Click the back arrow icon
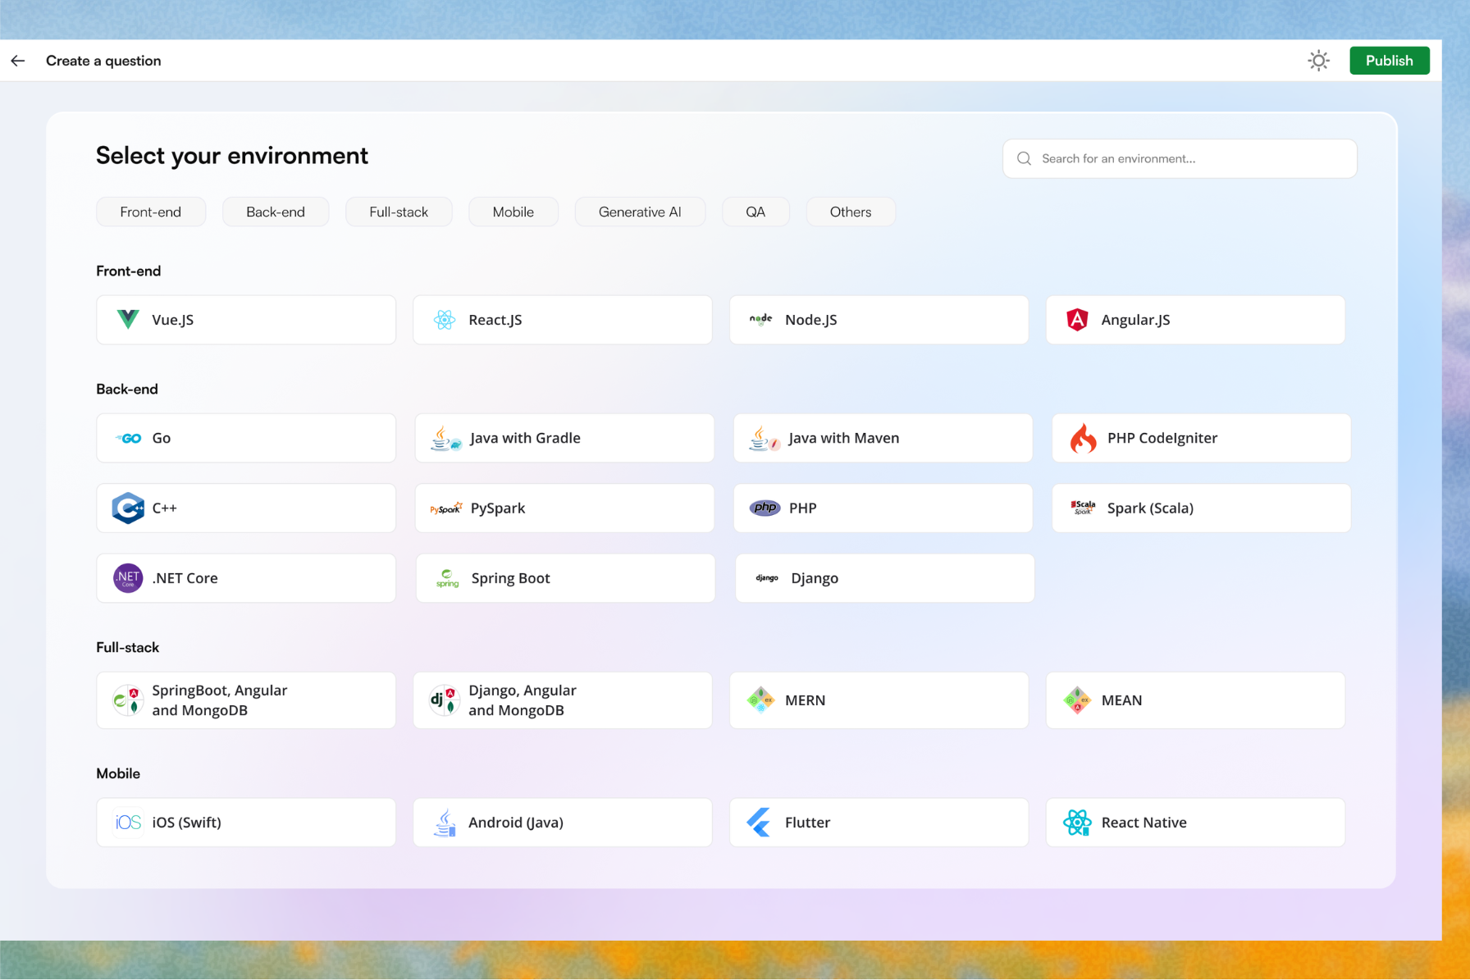This screenshot has width=1470, height=980. [18, 61]
